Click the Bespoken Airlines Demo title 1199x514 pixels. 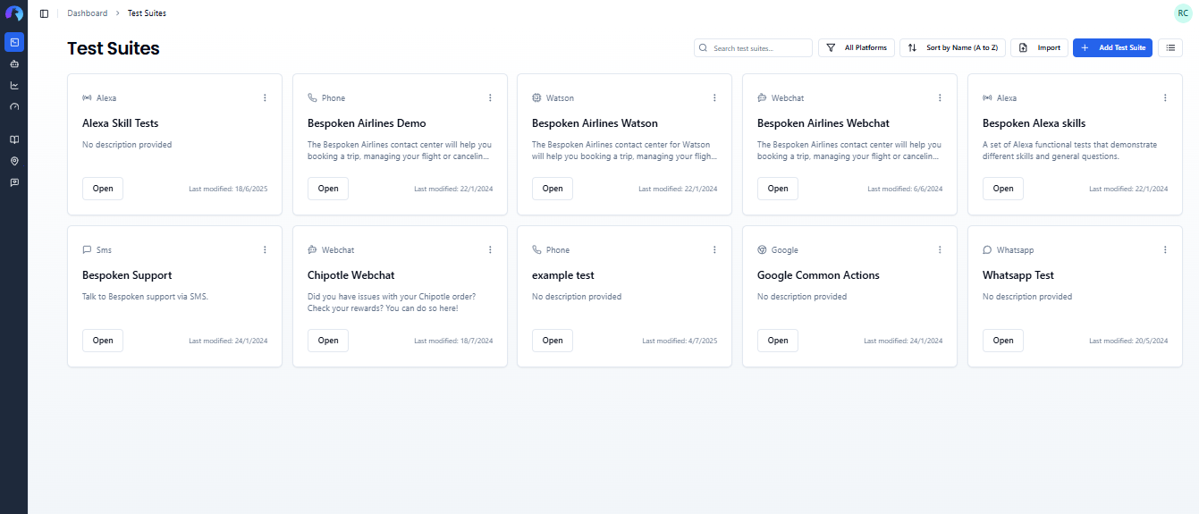pyautogui.click(x=367, y=123)
